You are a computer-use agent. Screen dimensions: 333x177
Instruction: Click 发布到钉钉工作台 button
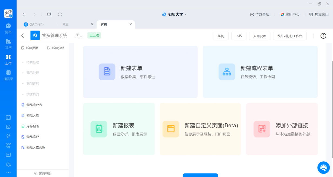click(290, 36)
